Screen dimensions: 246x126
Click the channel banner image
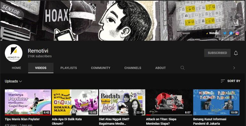[x=123, y=21]
